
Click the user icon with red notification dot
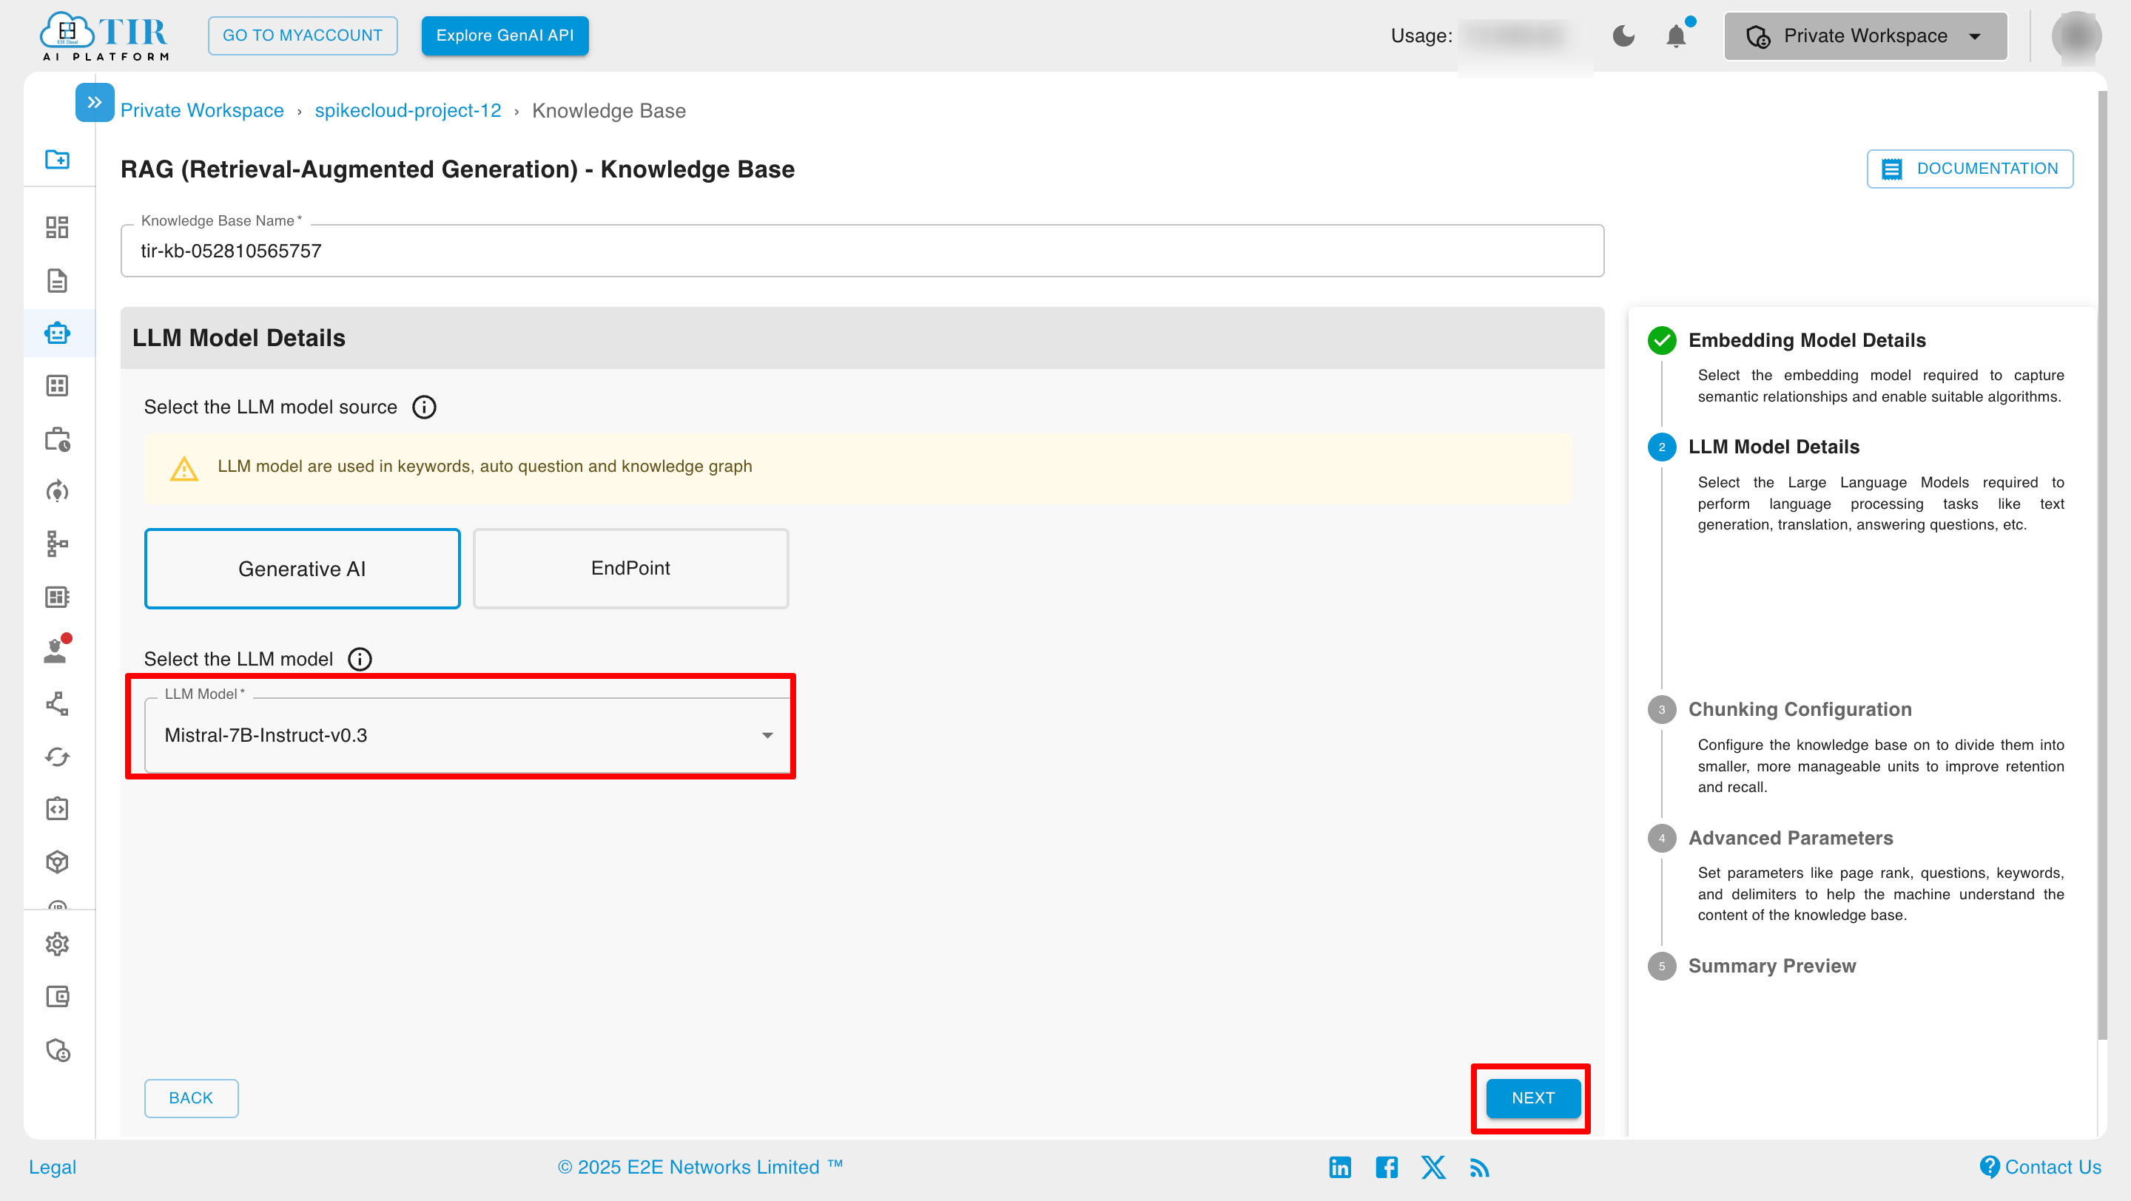[x=56, y=650]
